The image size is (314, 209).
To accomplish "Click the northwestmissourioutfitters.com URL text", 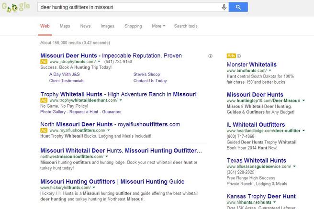I will tap(72, 156).
